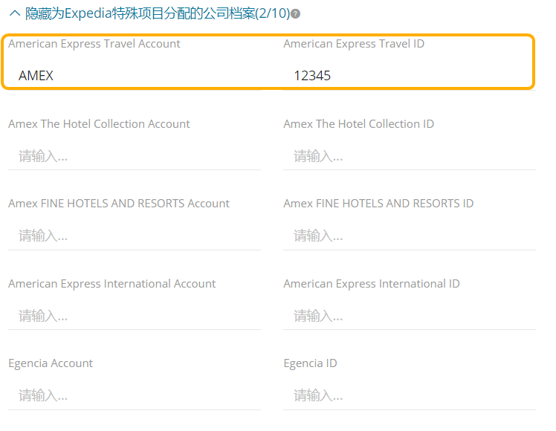Click the 隐藏为Expedia特殊项目分配的公司档案 header link
The image size is (556, 431).
click(158, 13)
